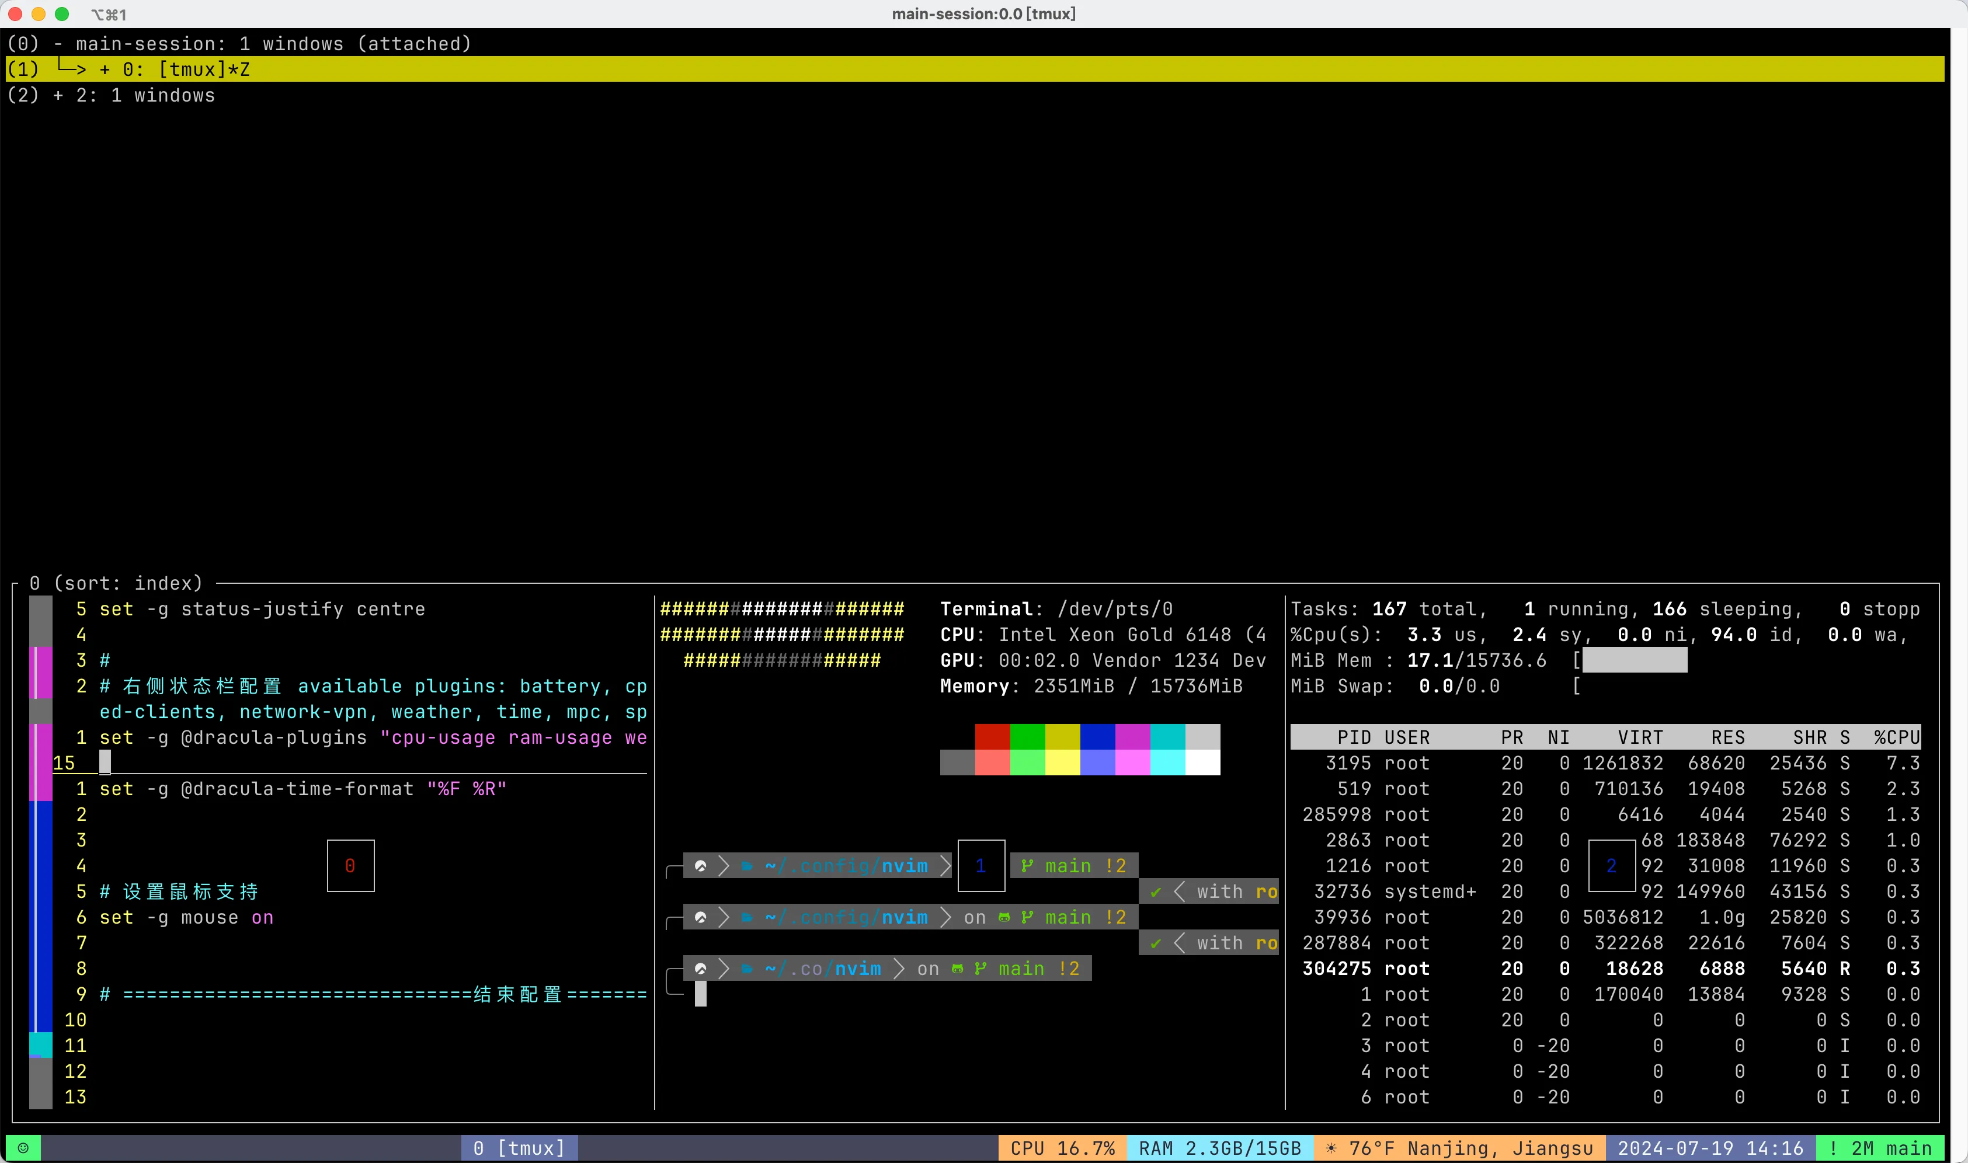Click the white color swatch

(x=1203, y=762)
